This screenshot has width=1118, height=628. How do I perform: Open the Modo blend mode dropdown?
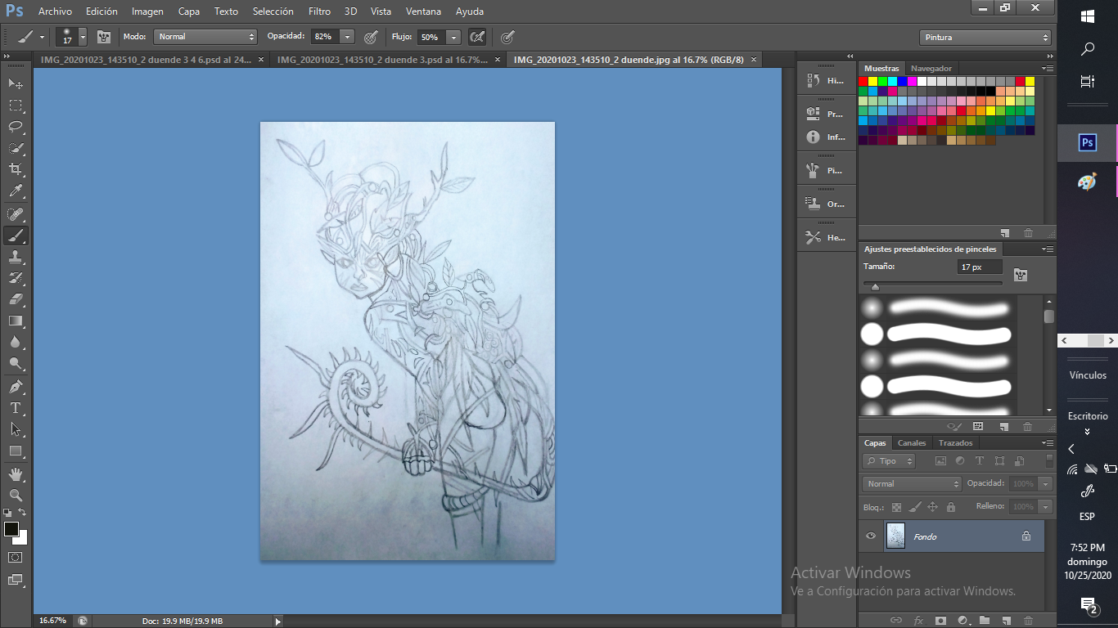click(x=205, y=37)
